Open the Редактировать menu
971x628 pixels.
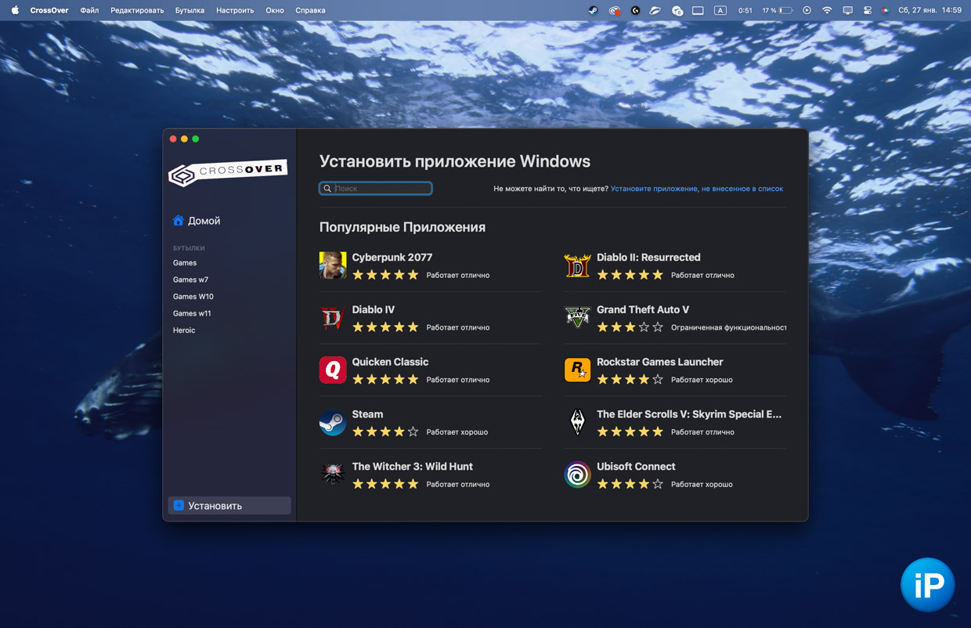pos(137,10)
